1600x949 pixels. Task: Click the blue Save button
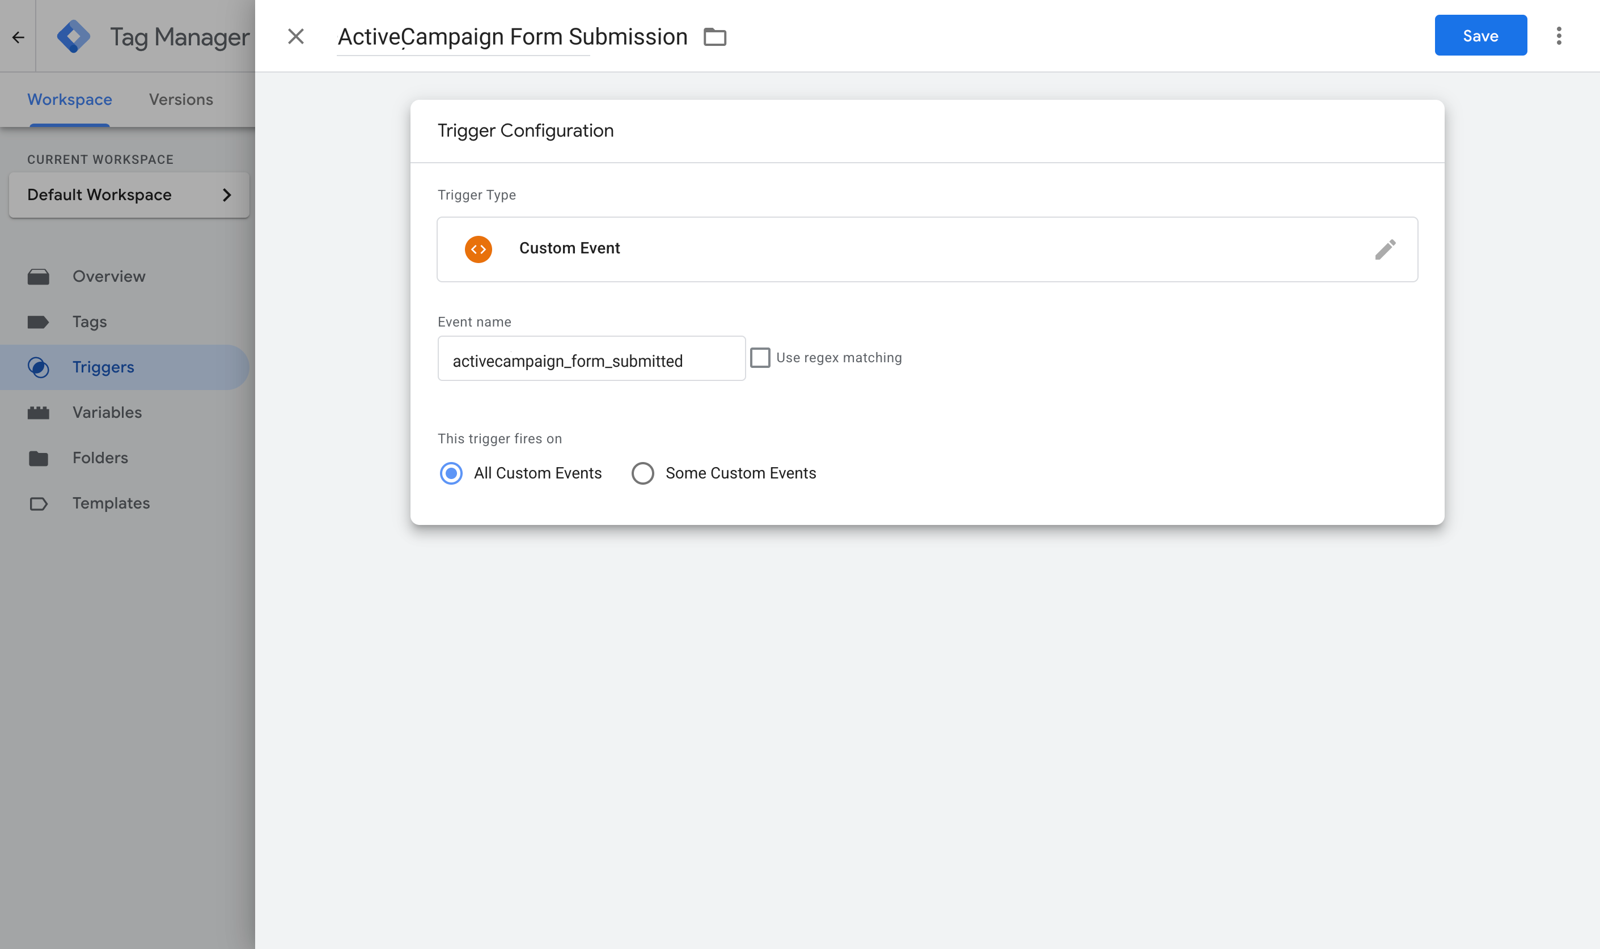(x=1480, y=35)
